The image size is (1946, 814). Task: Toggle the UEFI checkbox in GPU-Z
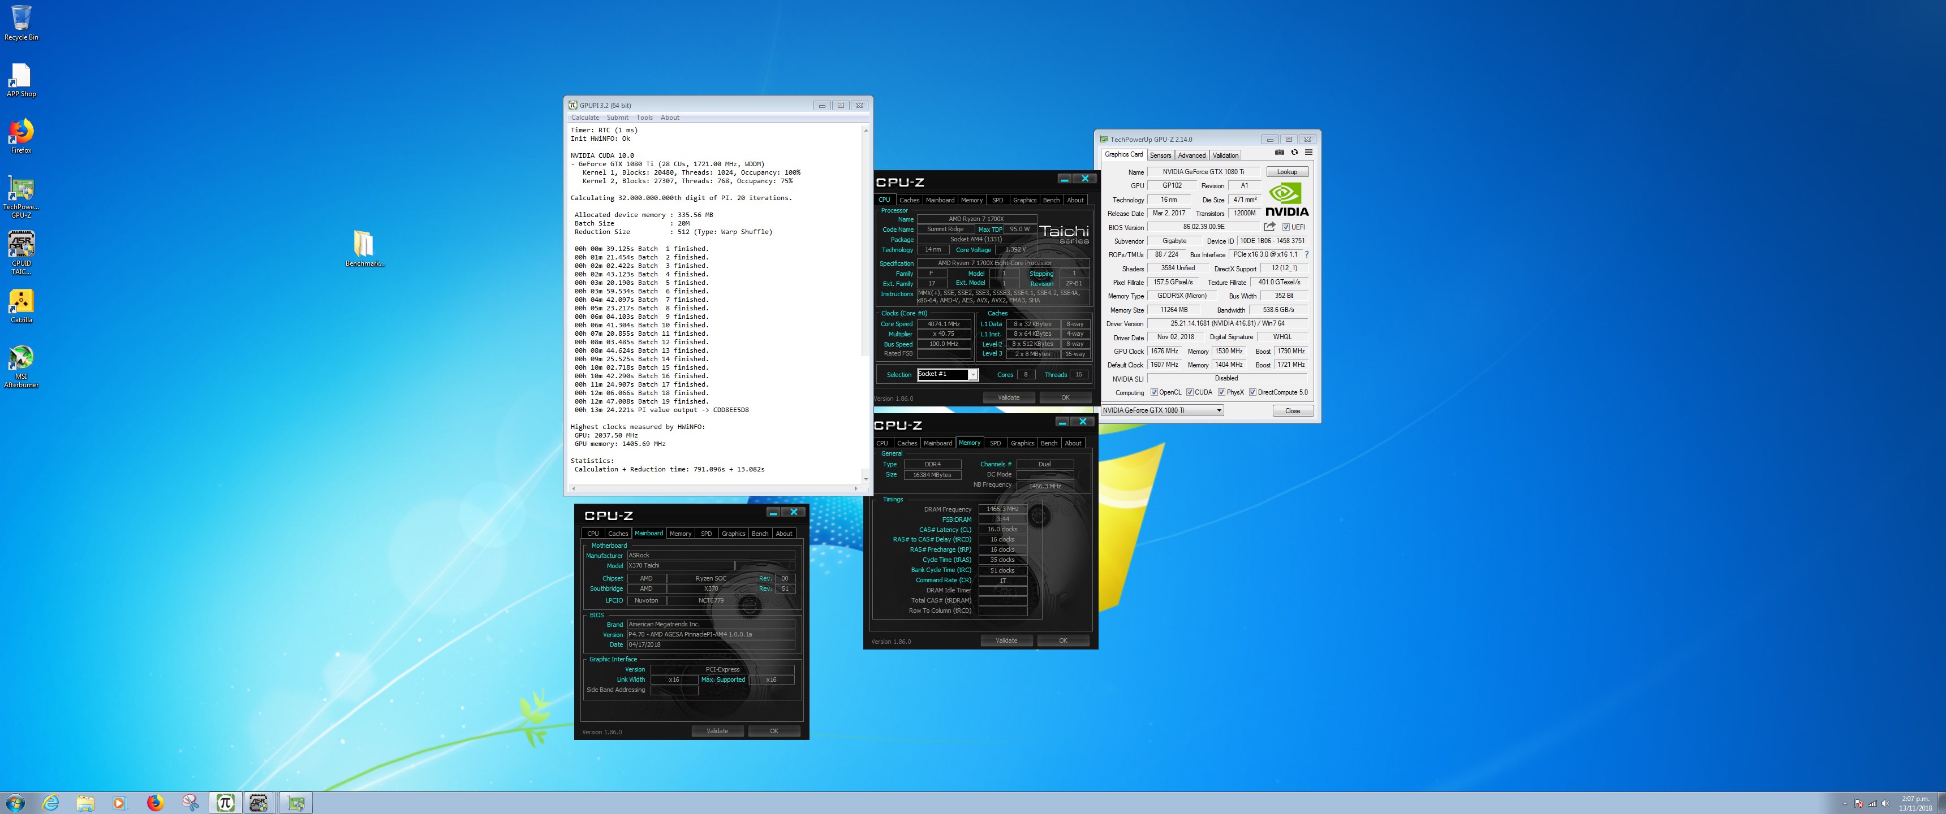[1286, 227]
